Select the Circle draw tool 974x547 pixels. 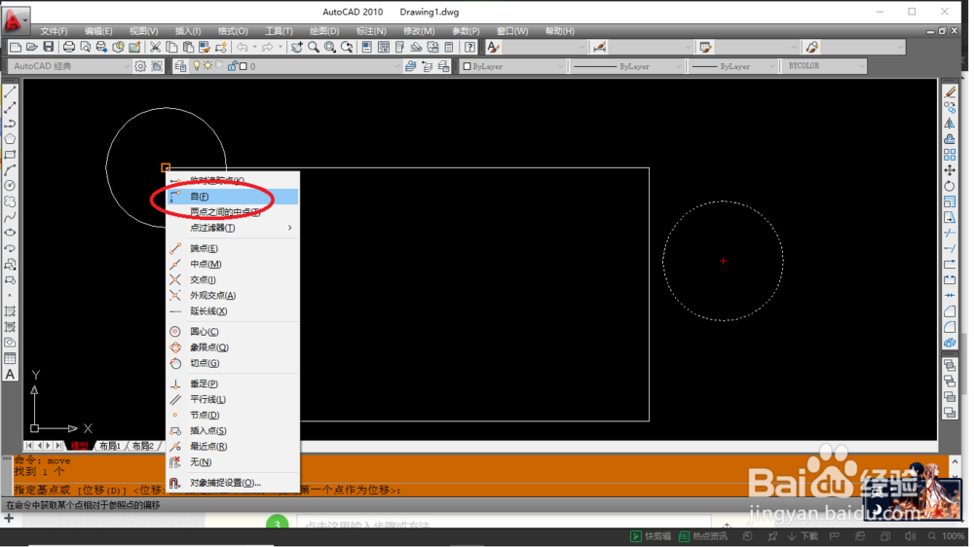pyautogui.click(x=10, y=186)
